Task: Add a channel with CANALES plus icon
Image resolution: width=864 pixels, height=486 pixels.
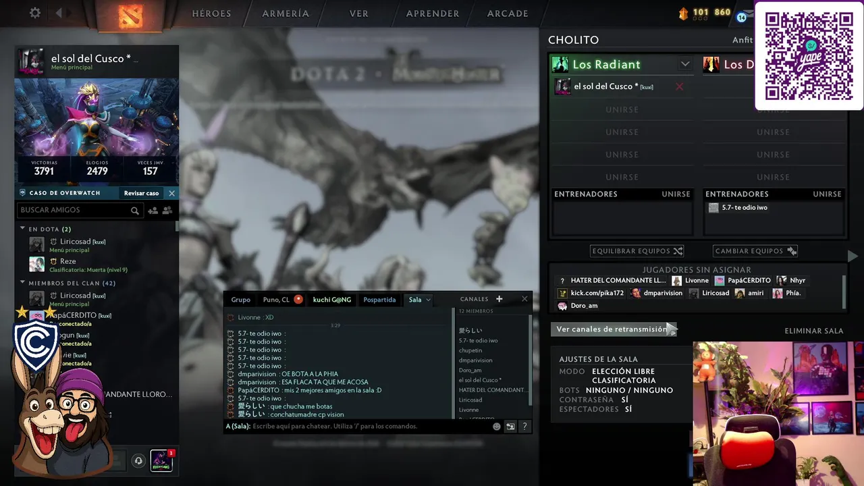Action: point(499,299)
